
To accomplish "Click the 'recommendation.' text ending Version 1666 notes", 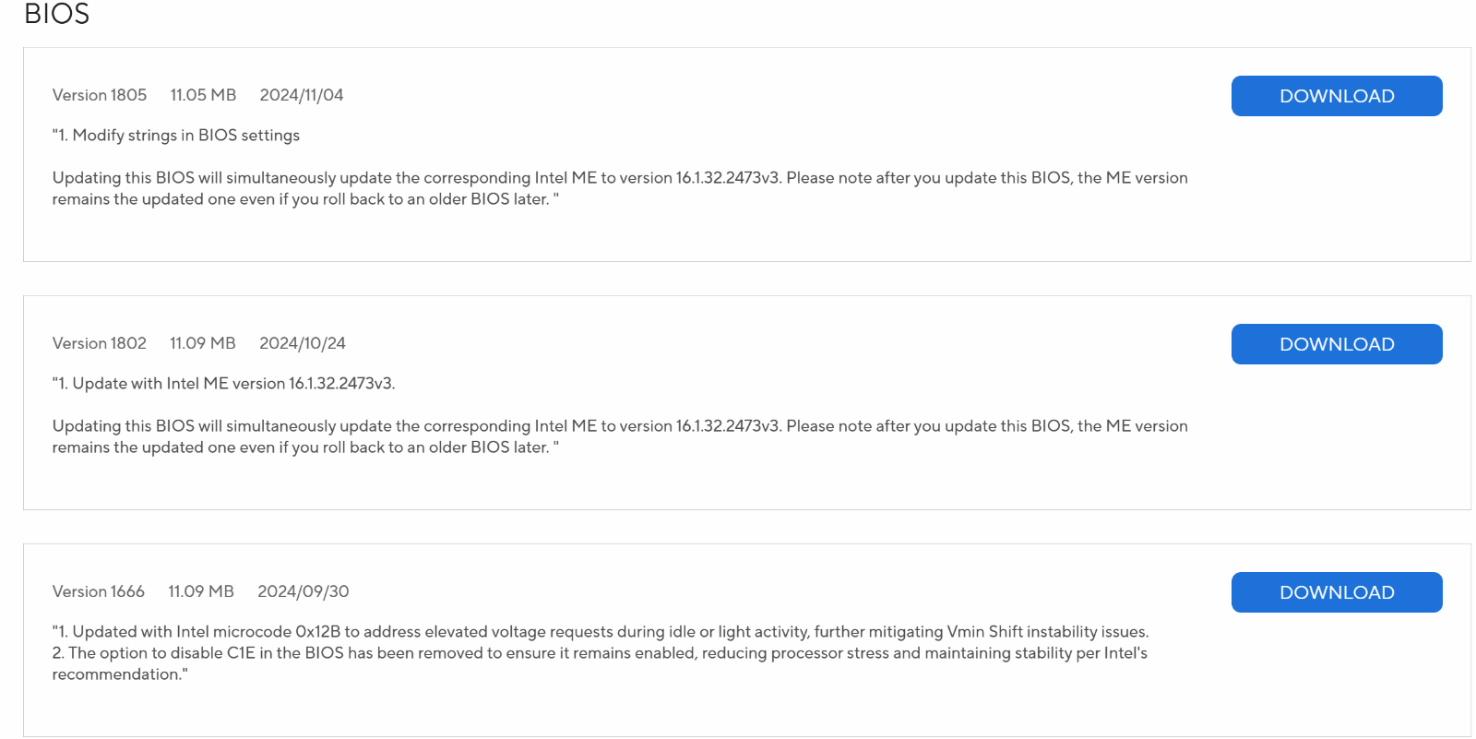I will coord(120,674).
